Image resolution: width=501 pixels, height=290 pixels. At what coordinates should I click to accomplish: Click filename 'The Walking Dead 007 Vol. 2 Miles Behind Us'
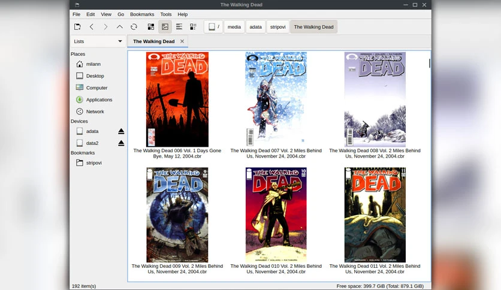(x=276, y=153)
